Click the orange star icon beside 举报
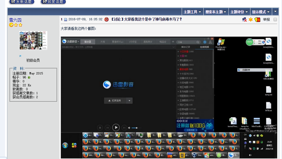The image size is (282, 159). pyautogui.click(x=251, y=19)
